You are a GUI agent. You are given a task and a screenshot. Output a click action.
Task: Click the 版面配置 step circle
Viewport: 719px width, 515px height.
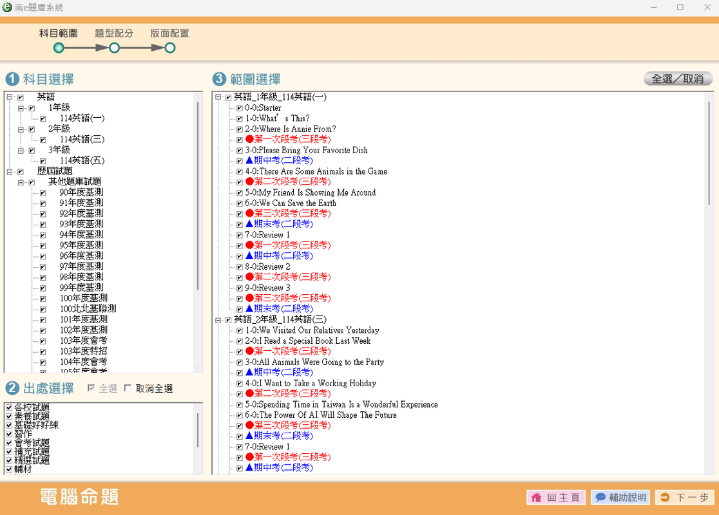point(169,48)
